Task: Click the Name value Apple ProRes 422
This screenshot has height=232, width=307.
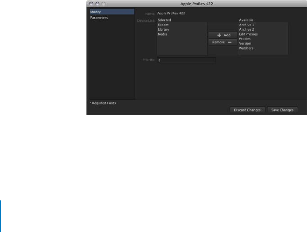Action: point(171,13)
